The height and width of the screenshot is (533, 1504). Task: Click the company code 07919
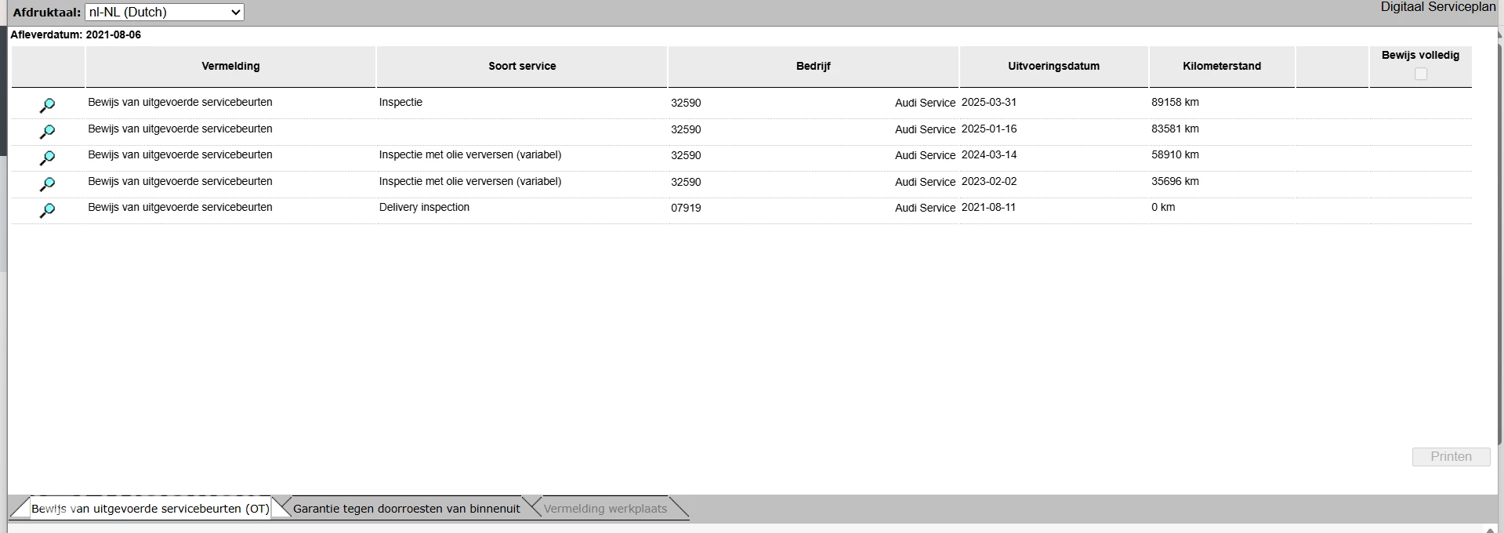click(686, 208)
